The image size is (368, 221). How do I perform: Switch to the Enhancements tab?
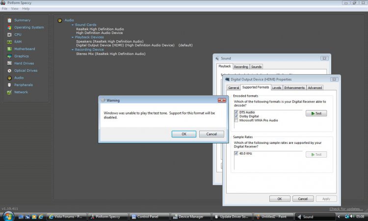(294, 87)
